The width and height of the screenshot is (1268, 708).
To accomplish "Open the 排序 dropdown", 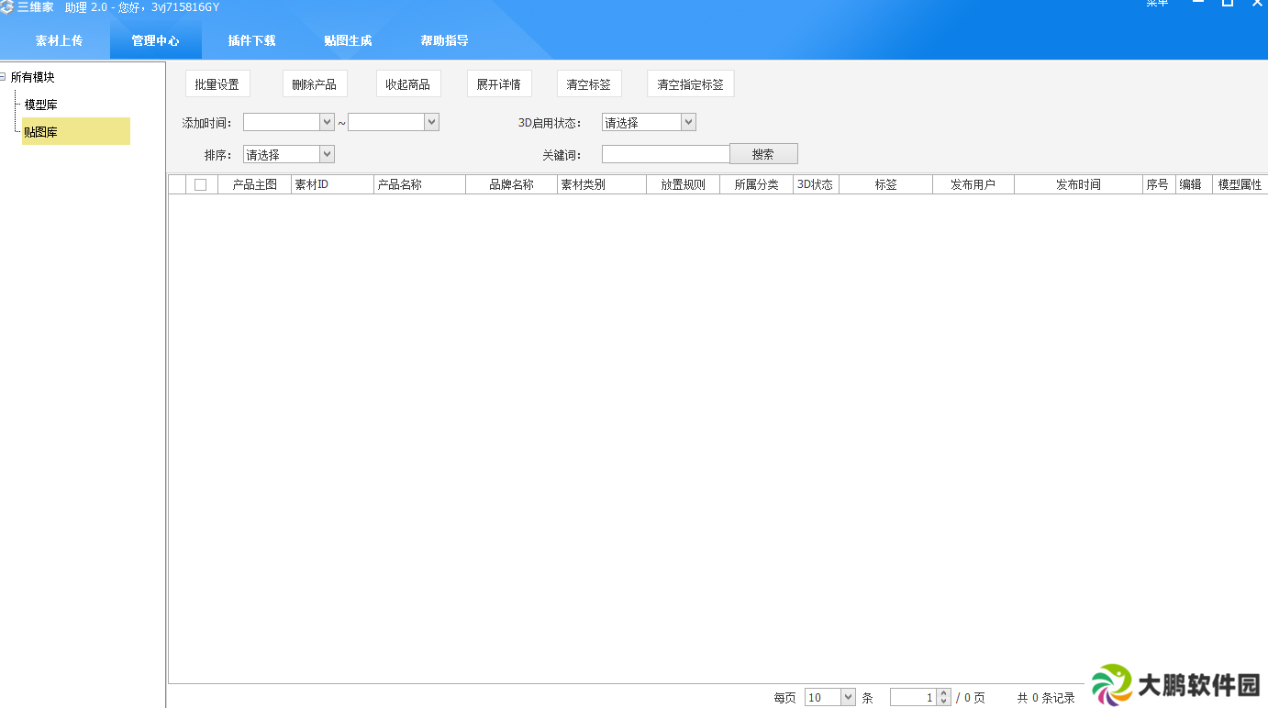I will tap(327, 154).
